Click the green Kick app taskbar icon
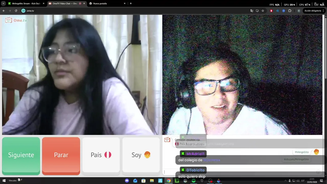This screenshot has width=327, height=184. tap(177, 181)
